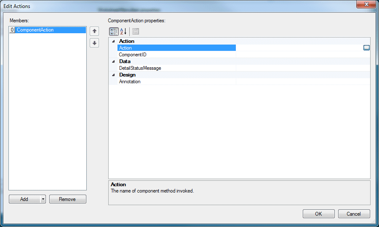
Task: Collapse the Data category
Action: point(113,61)
